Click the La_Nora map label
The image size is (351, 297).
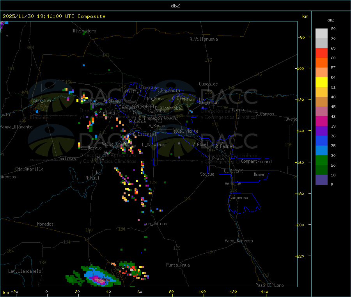coord(155,99)
